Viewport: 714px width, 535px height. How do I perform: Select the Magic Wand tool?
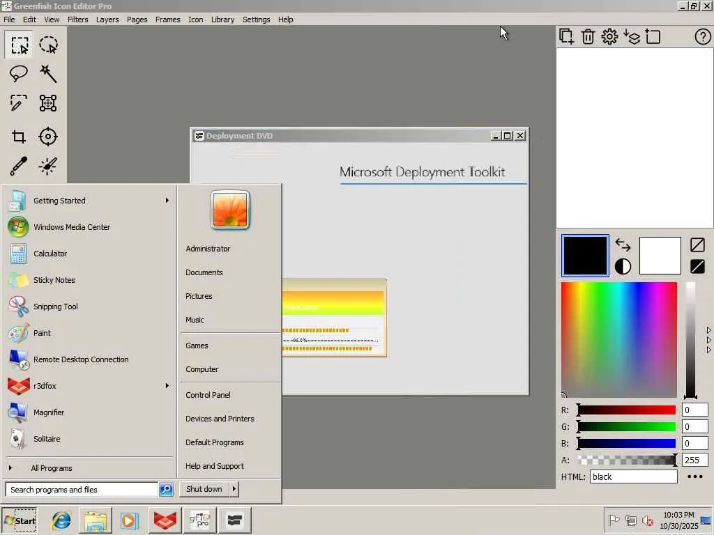tap(48, 74)
